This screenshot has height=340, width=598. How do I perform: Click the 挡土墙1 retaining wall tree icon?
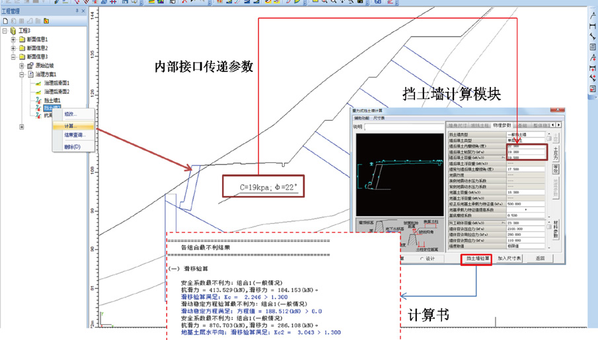pos(39,100)
